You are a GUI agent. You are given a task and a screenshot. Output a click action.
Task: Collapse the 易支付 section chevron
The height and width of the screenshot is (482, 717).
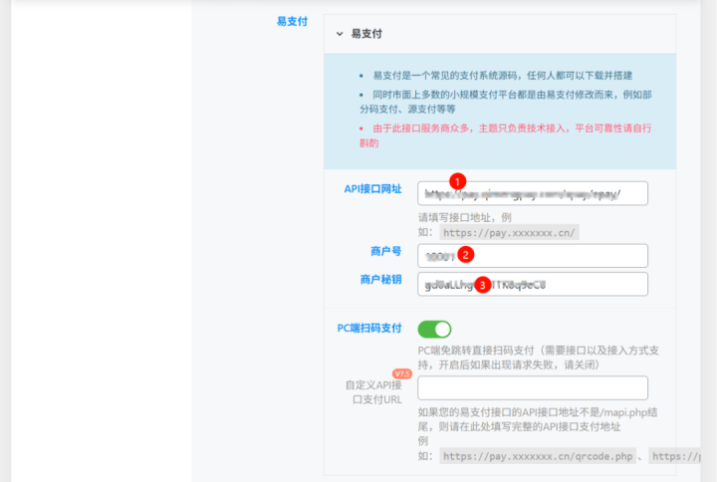[340, 34]
